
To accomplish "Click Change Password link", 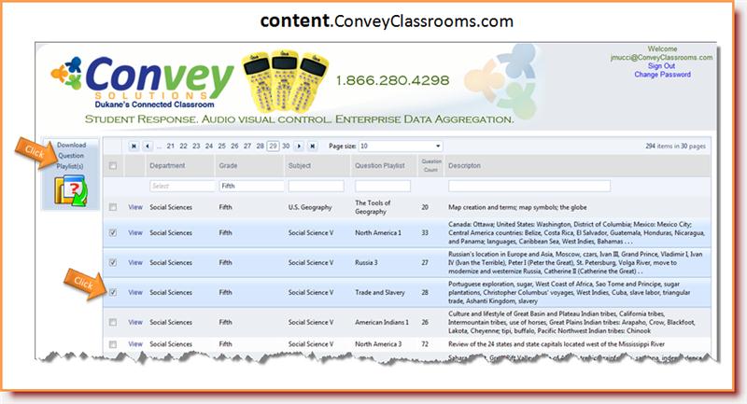I will 662,75.
